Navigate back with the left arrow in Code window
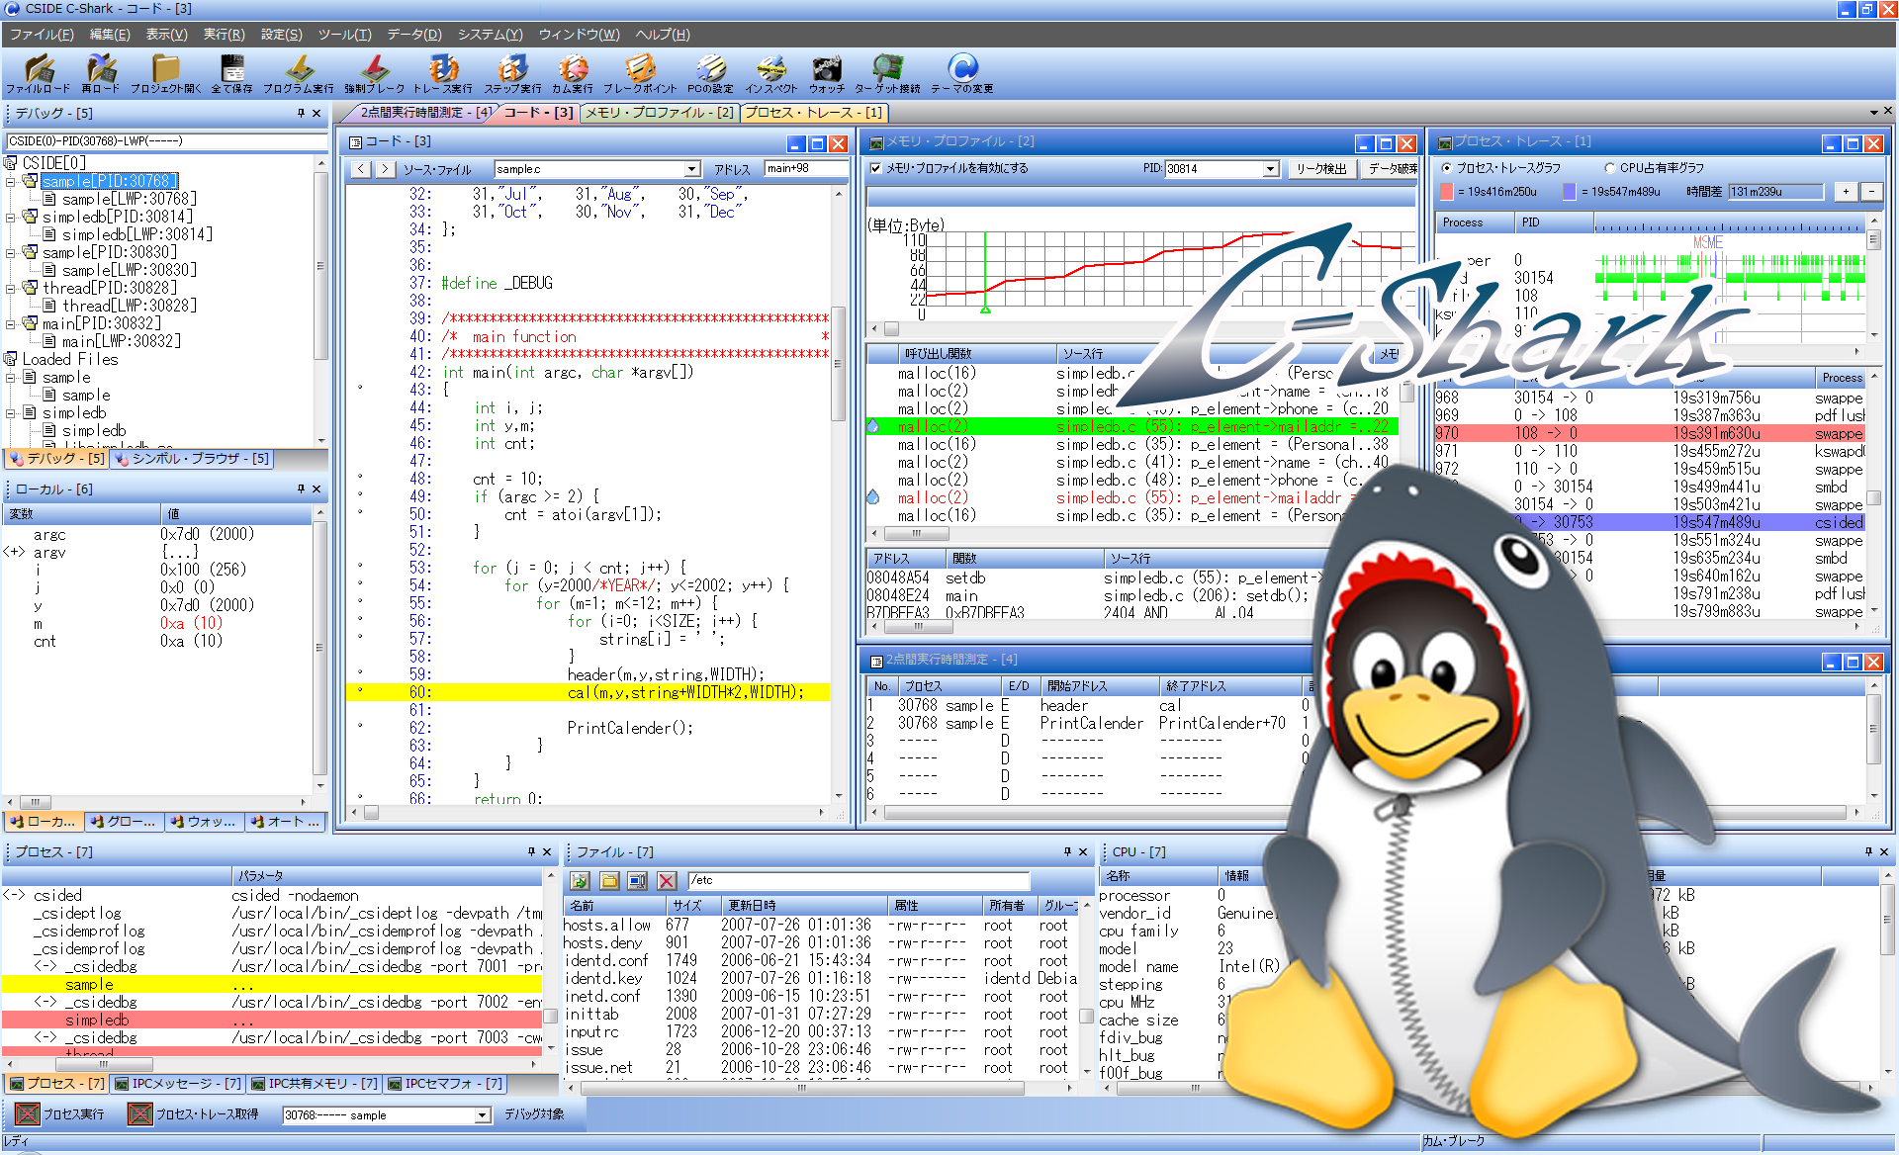Image resolution: width=1899 pixels, height=1155 pixels. (x=361, y=169)
